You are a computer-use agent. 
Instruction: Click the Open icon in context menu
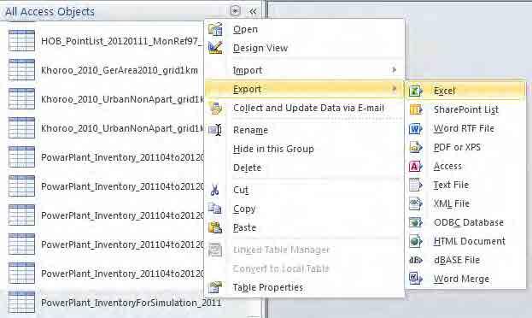215,29
